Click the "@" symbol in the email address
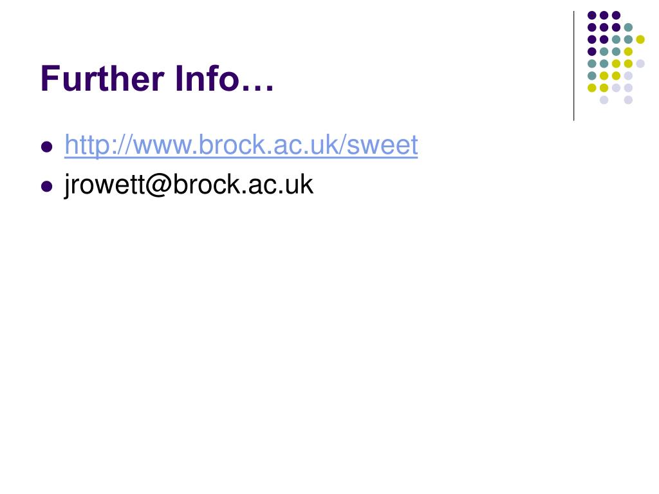This screenshot has width=659, height=494. [x=159, y=185]
